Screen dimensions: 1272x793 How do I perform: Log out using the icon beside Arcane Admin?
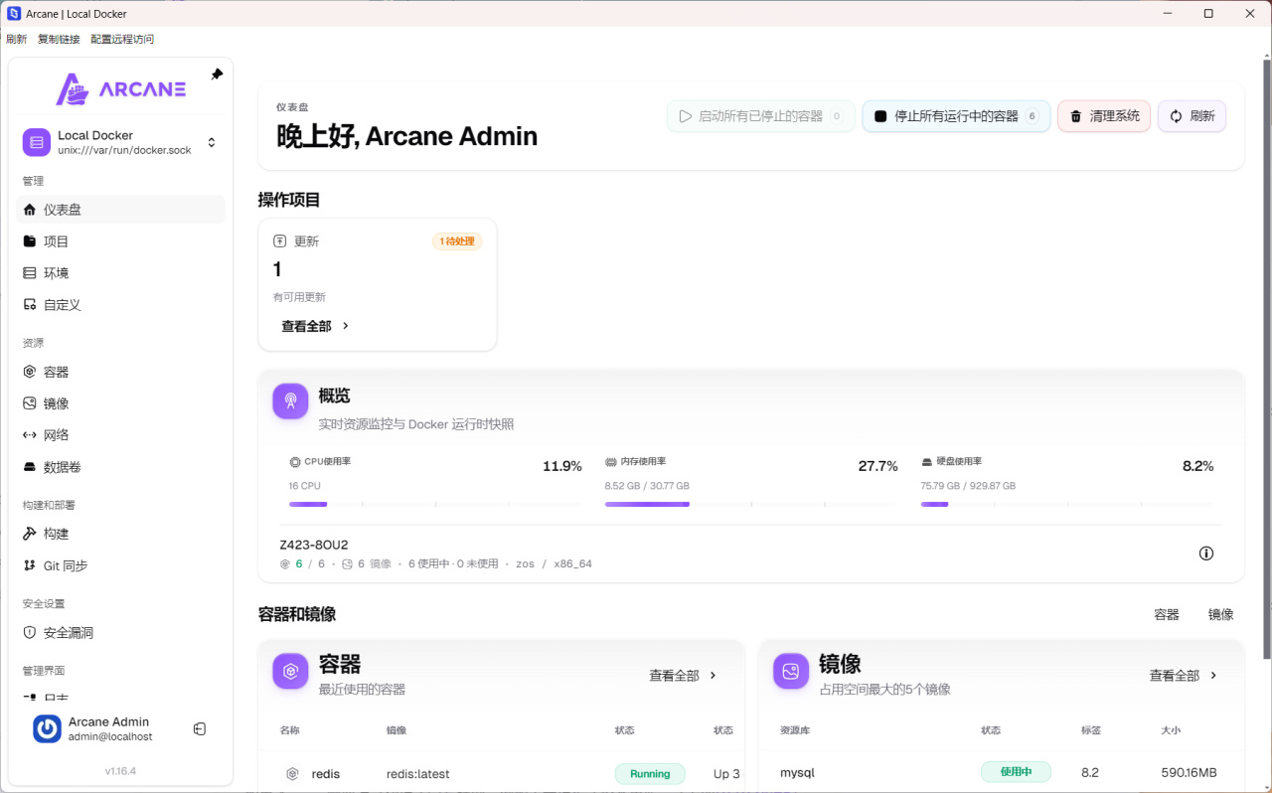(200, 729)
